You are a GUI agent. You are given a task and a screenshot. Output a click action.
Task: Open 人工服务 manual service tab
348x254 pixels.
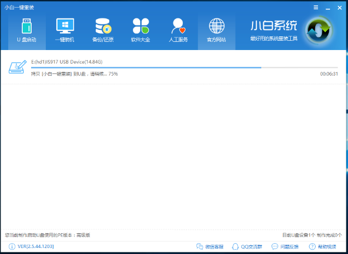tap(178, 30)
